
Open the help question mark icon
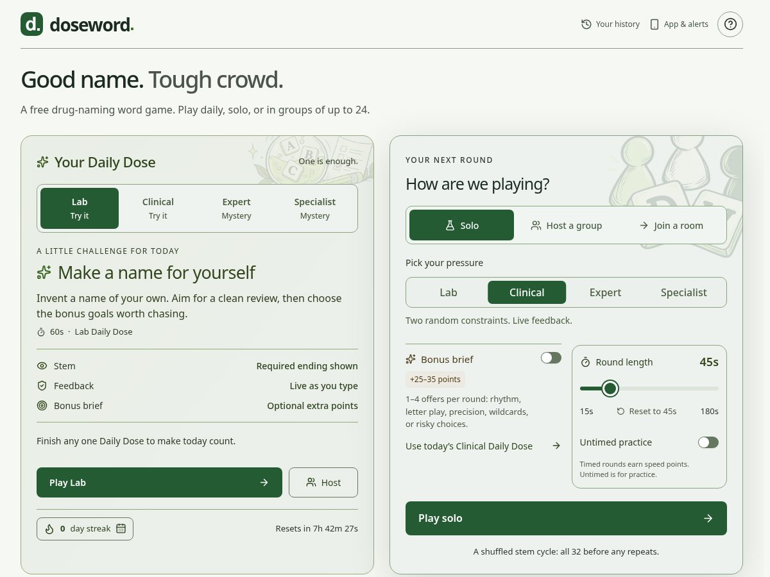[730, 24]
